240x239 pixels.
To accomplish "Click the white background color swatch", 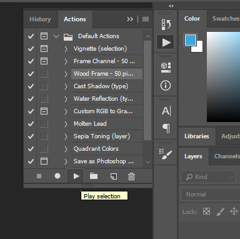I will click(x=199, y=48).
